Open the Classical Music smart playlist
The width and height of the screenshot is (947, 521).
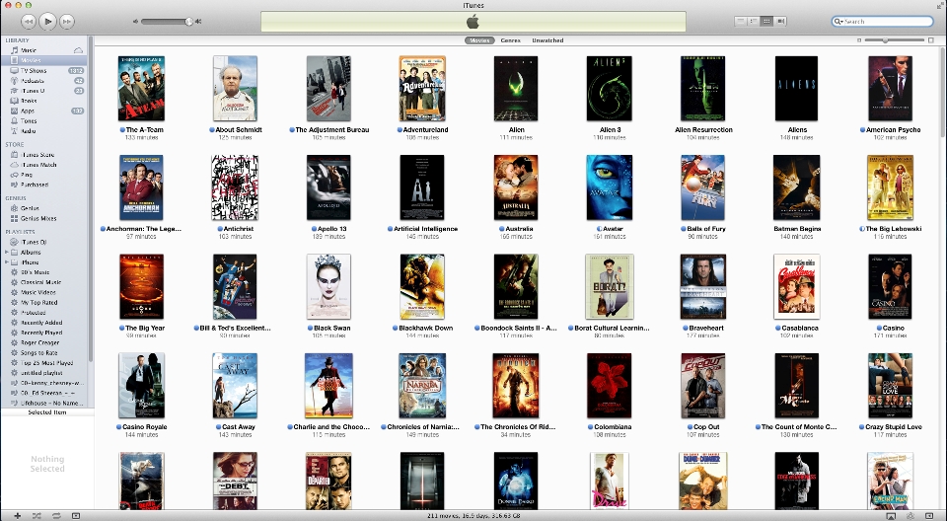point(43,282)
